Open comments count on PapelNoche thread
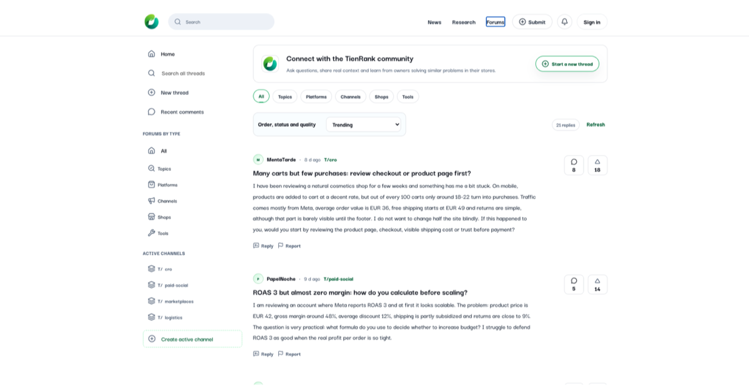 (574, 285)
